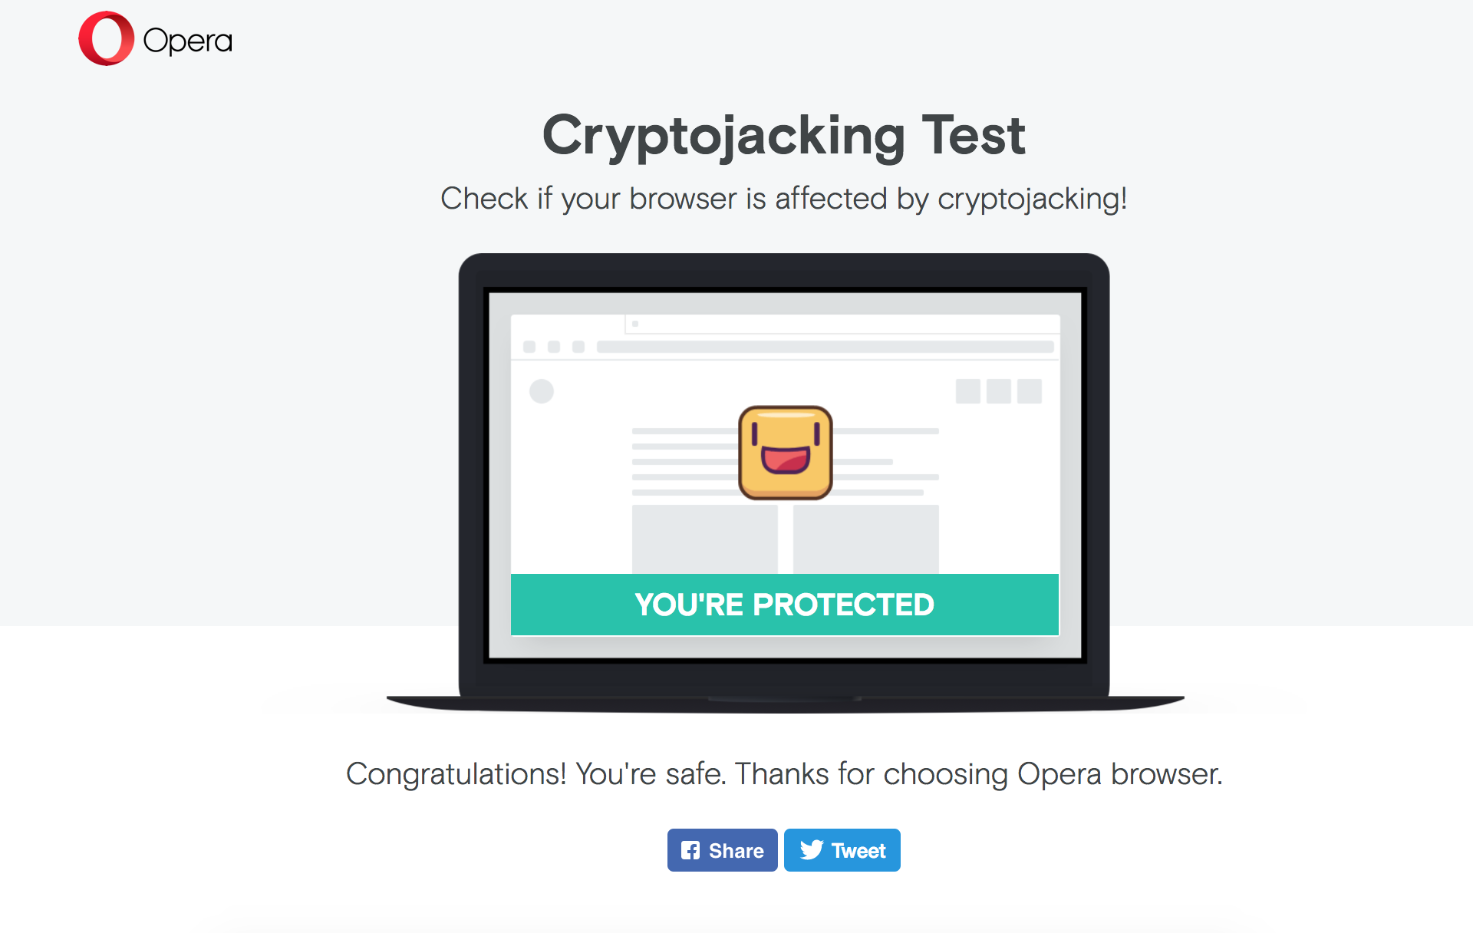Click the smiling yellow face icon
1473x933 pixels.
click(x=786, y=453)
